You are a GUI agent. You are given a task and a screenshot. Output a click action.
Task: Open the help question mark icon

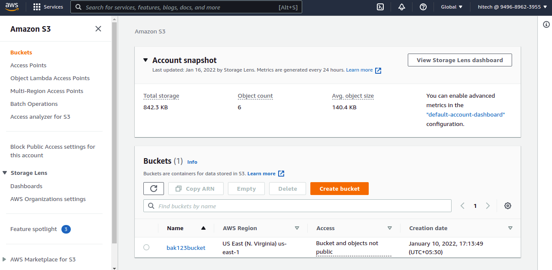point(423,7)
